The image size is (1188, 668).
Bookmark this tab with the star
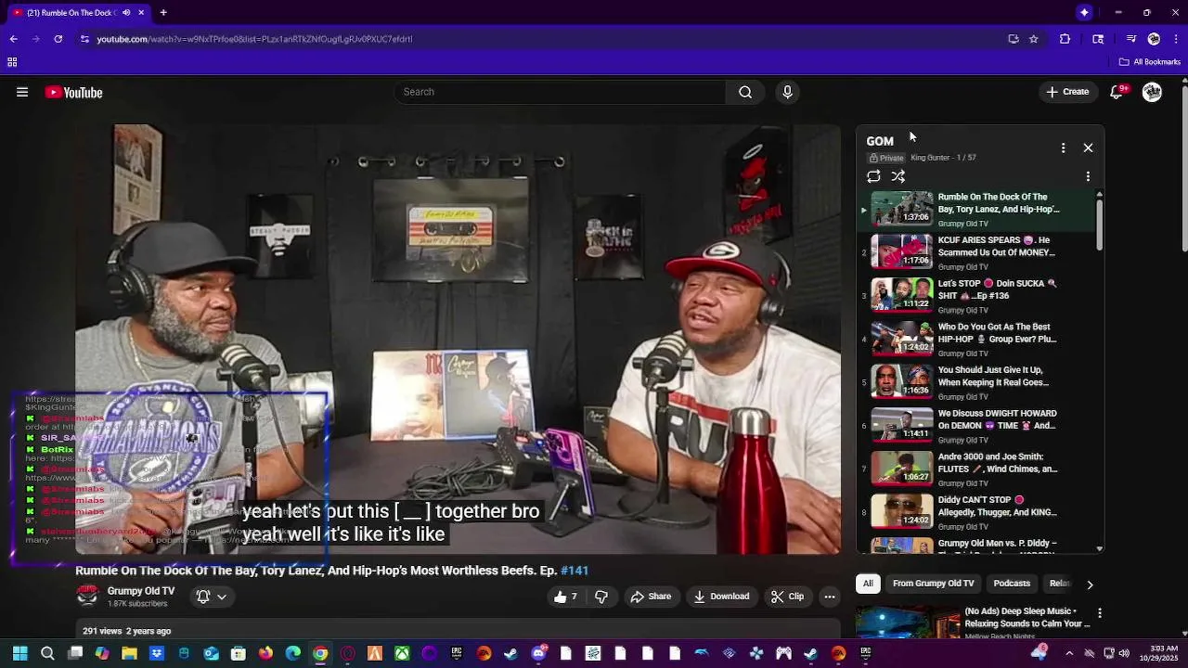[1033, 39]
